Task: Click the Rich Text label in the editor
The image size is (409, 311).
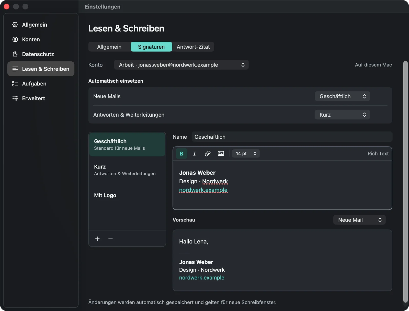Action: [x=378, y=153]
